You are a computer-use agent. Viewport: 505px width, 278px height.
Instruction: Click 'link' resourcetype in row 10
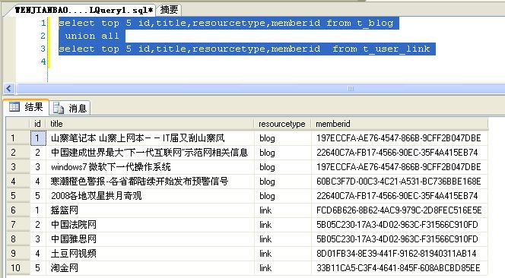pos(282,267)
